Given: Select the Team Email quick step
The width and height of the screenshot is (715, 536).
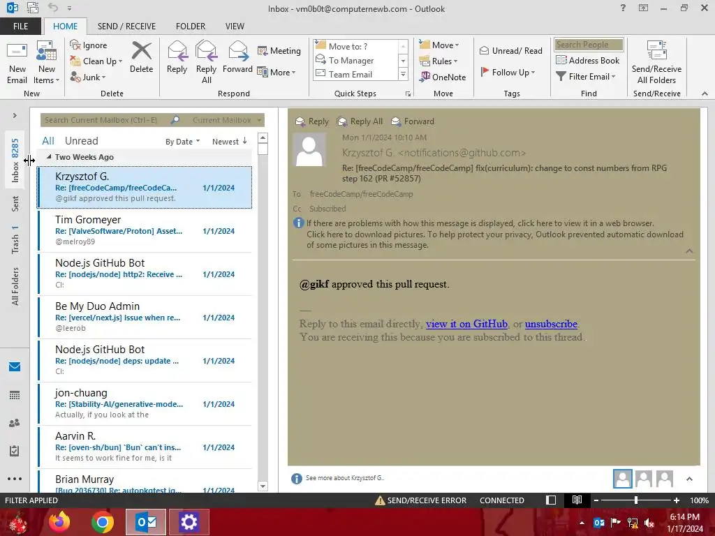Looking at the screenshot, I should 355,74.
